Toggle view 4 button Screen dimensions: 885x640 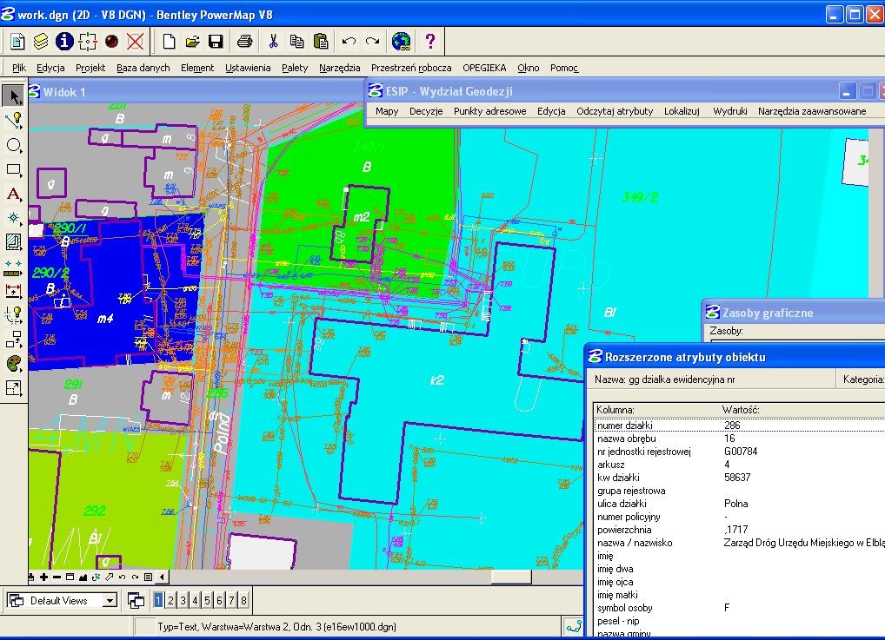coord(195,601)
